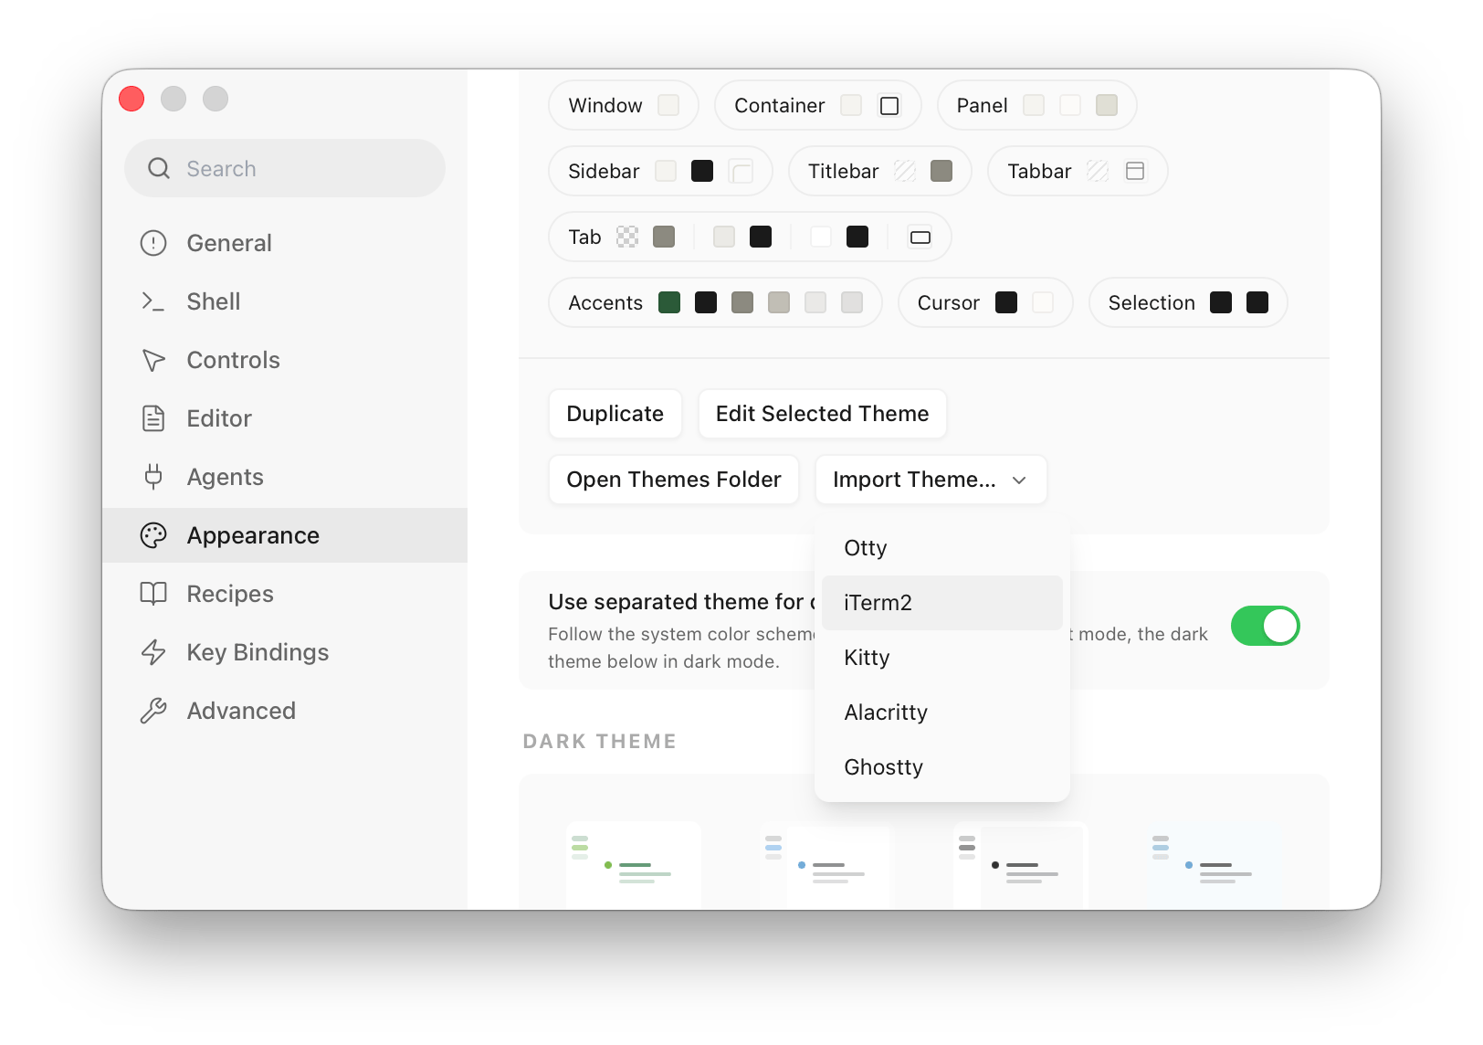The width and height of the screenshot is (1483, 1045).
Task: Click the Controls cursor icon in the sidebar
Action: click(153, 360)
